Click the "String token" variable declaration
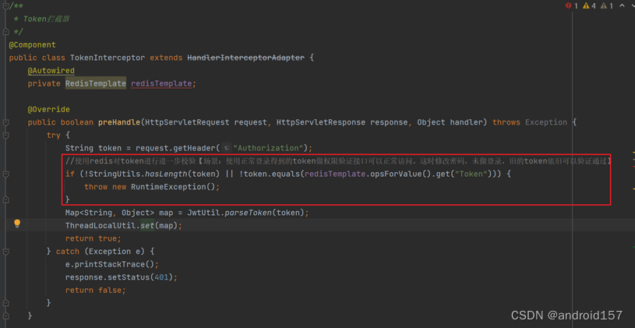The width and height of the screenshot is (635, 328). (93, 148)
